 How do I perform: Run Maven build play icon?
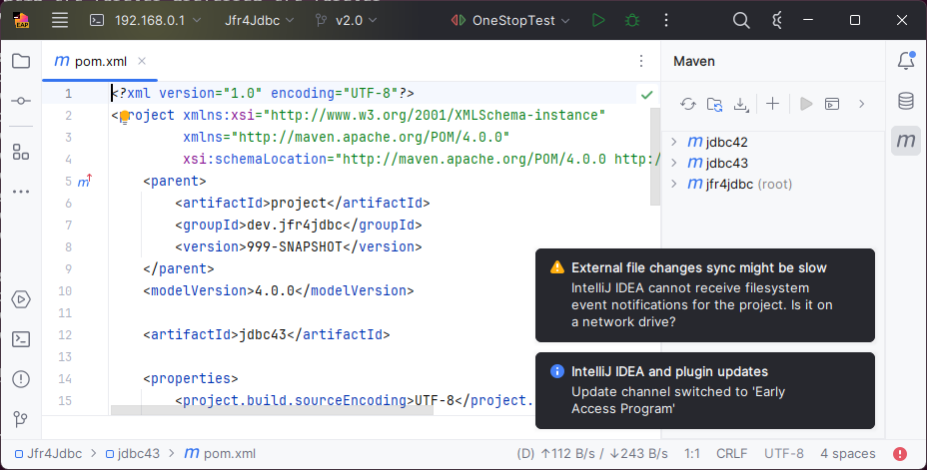click(x=806, y=104)
